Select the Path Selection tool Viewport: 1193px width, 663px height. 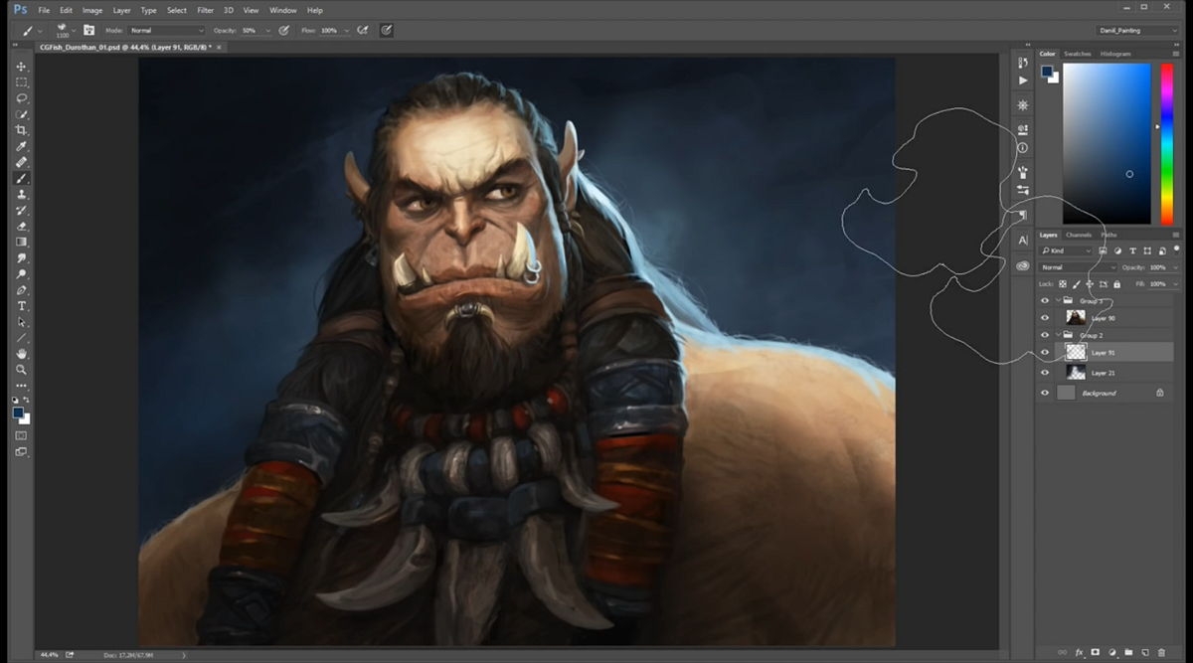[22, 322]
